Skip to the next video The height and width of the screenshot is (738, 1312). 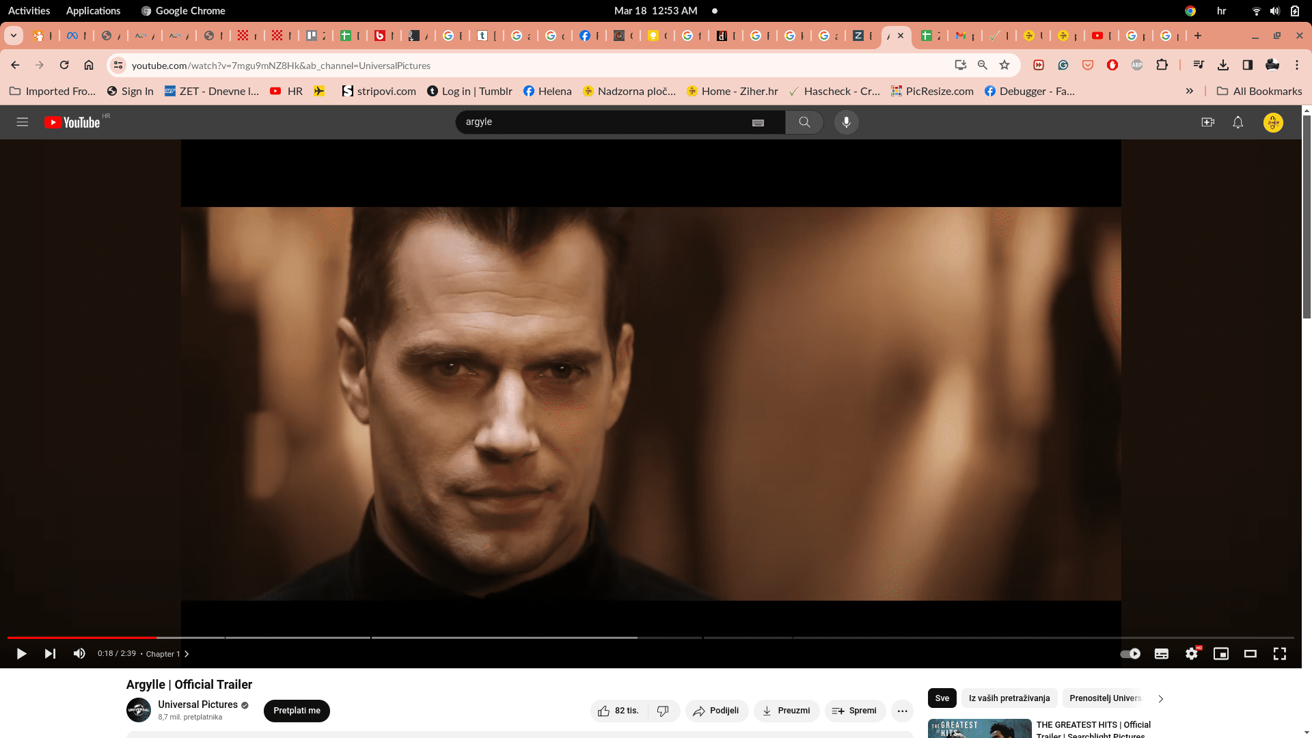(50, 654)
